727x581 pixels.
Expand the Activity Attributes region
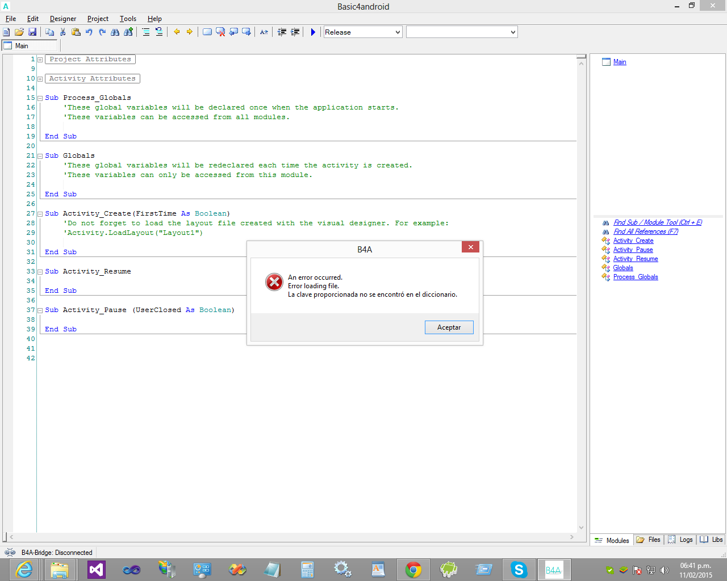[x=40, y=79]
